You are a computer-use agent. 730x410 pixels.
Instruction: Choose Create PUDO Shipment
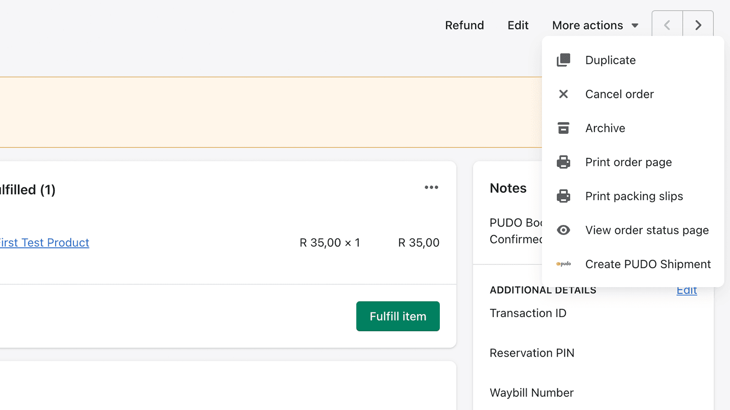(648, 264)
